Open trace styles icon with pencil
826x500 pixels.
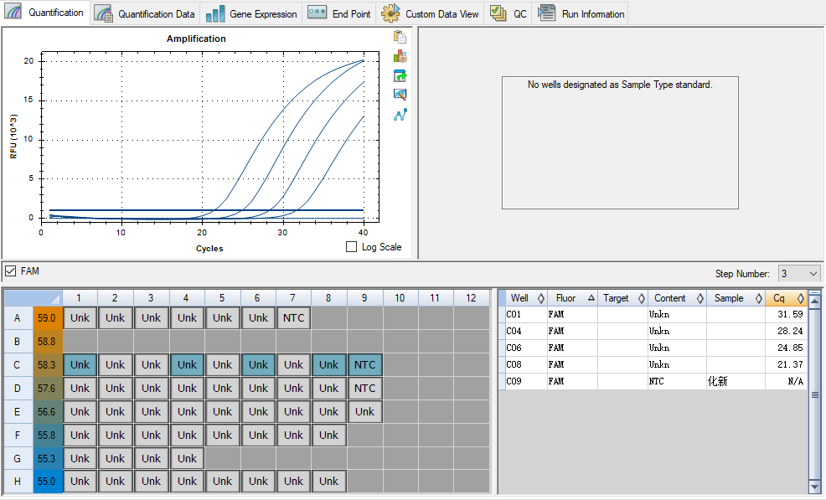tap(400, 95)
